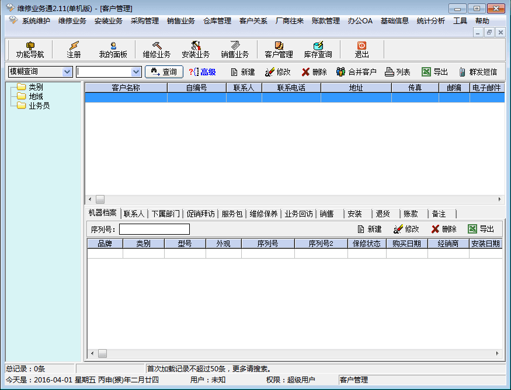Screen dimensions: 511x390
Task: Expand the 模糊查询 dropdown
Action: pos(67,72)
